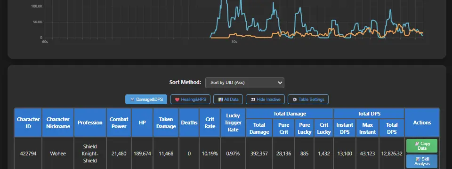Select taken damage value 11,468
The image size is (452, 169).
point(166,154)
